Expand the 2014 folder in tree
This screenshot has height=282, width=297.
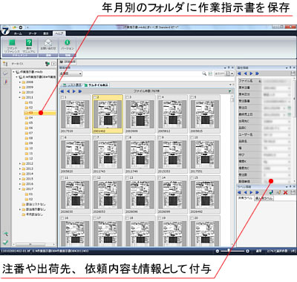20,174
